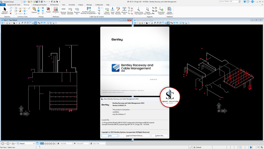Expand the Attributes dropdown arrow
This screenshot has height=149, width=264.
click(56, 13)
